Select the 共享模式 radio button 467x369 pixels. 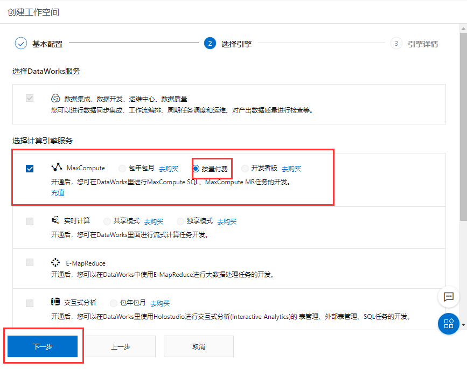[107, 221]
